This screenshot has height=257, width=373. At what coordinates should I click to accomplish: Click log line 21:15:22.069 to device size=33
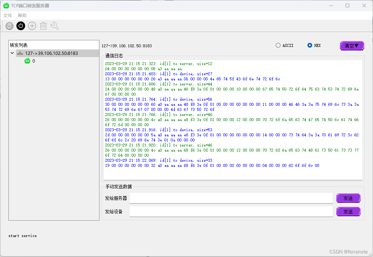(159, 160)
